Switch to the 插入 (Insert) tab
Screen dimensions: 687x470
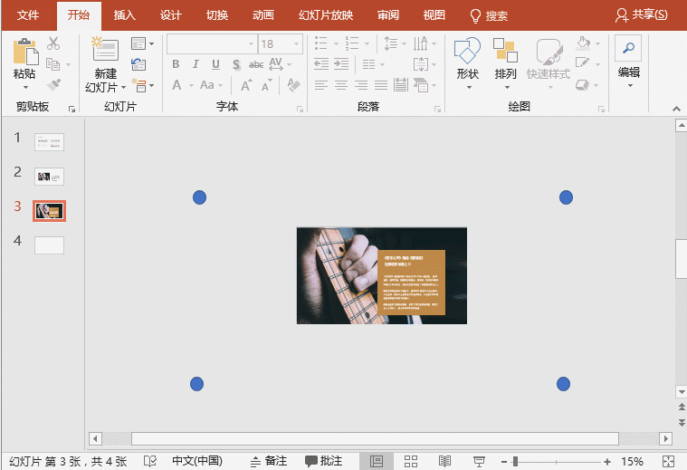tap(125, 15)
